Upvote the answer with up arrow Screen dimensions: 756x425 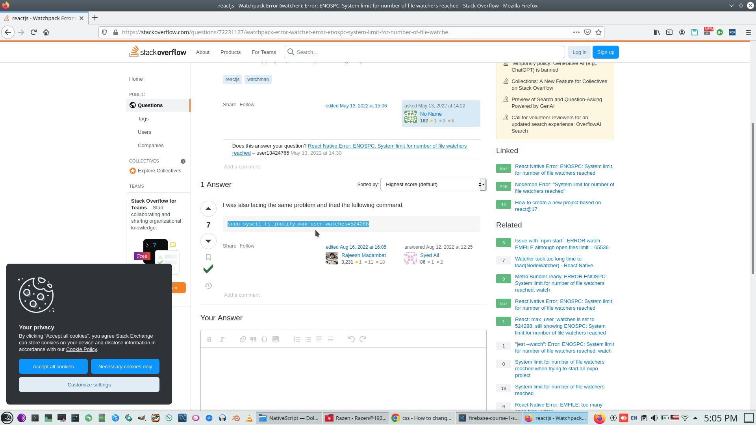[208, 209]
